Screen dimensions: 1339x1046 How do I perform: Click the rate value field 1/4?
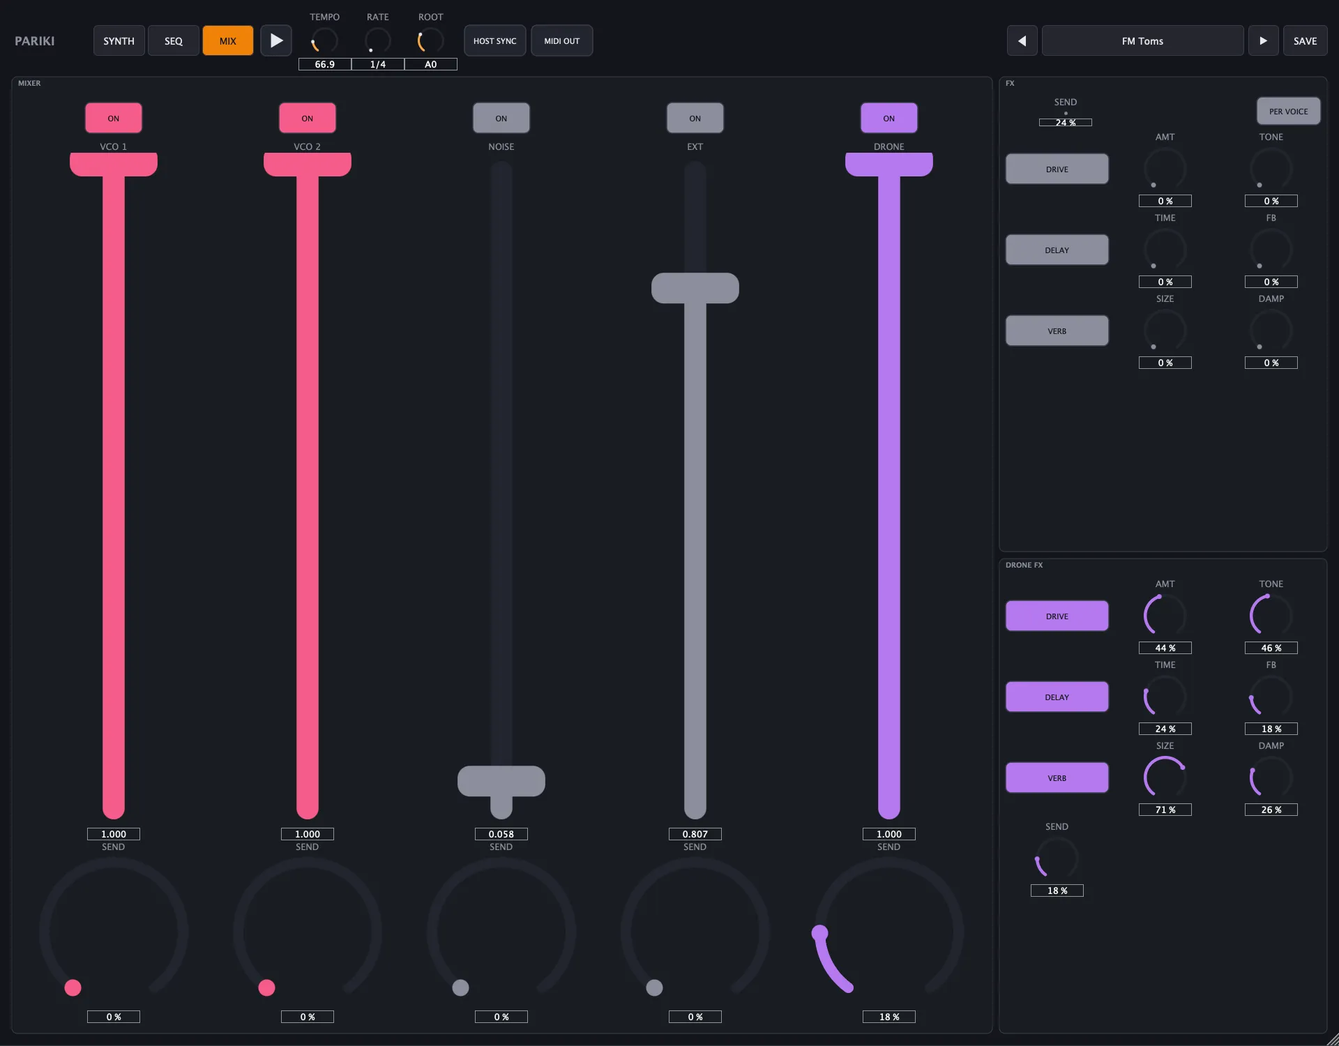tap(377, 64)
